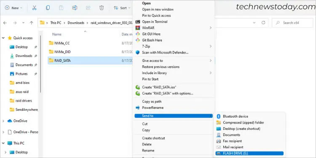This screenshot has width=316, height=158.
Task: Sort by Name column header
Action: tap(57, 34)
